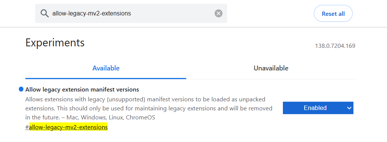The height and width of the screenshot is (142, 387).
Task: Click the Reset all button
Action: [x=333, y=14]
